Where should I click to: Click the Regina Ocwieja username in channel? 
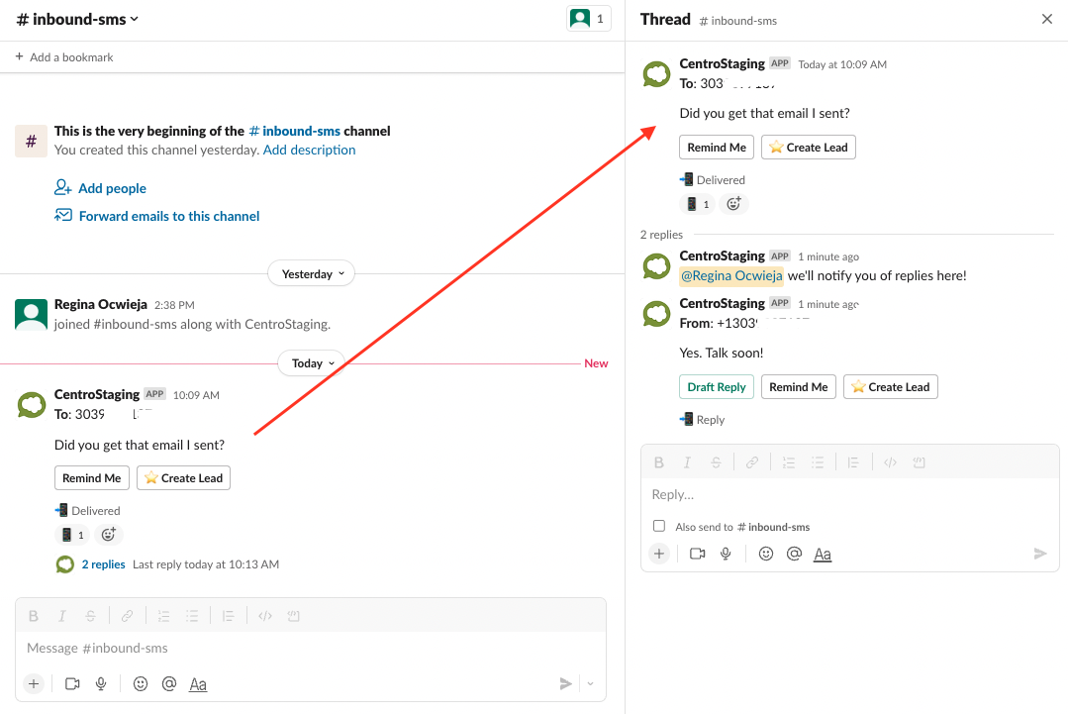click(100, 305)
